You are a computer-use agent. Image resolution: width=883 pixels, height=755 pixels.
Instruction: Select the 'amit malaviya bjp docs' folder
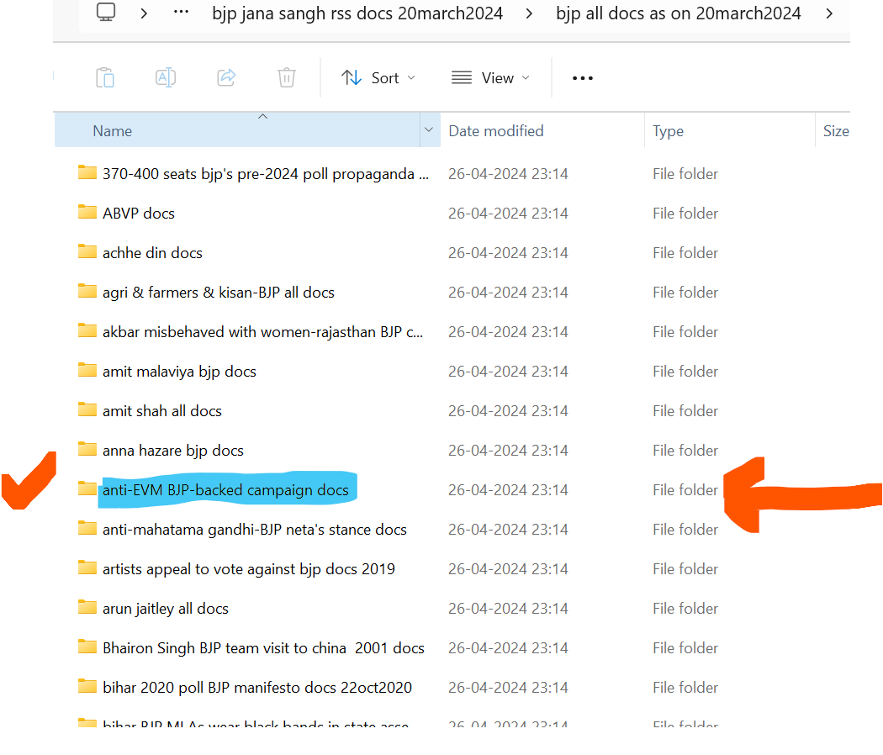pyautogui.click(x=179, y=372)
